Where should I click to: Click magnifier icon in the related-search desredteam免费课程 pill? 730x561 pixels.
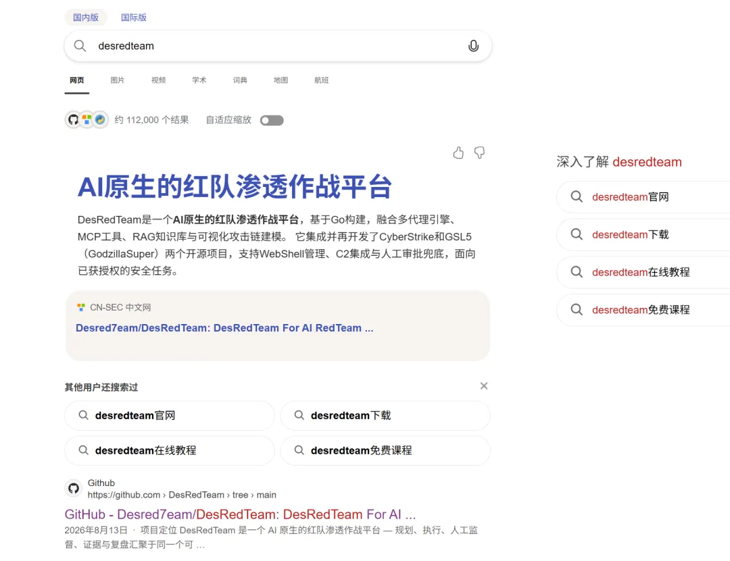(299, 450)
